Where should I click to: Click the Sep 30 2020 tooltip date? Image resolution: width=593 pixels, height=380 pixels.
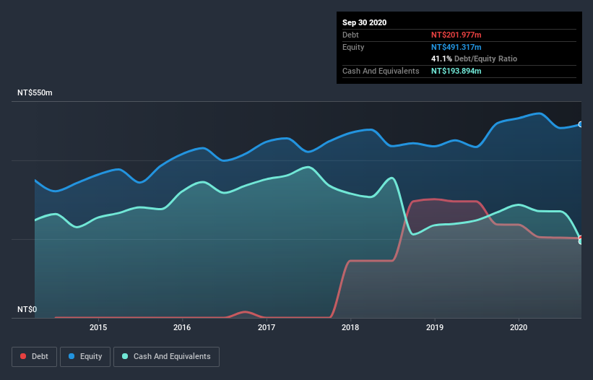pos(365,22)
